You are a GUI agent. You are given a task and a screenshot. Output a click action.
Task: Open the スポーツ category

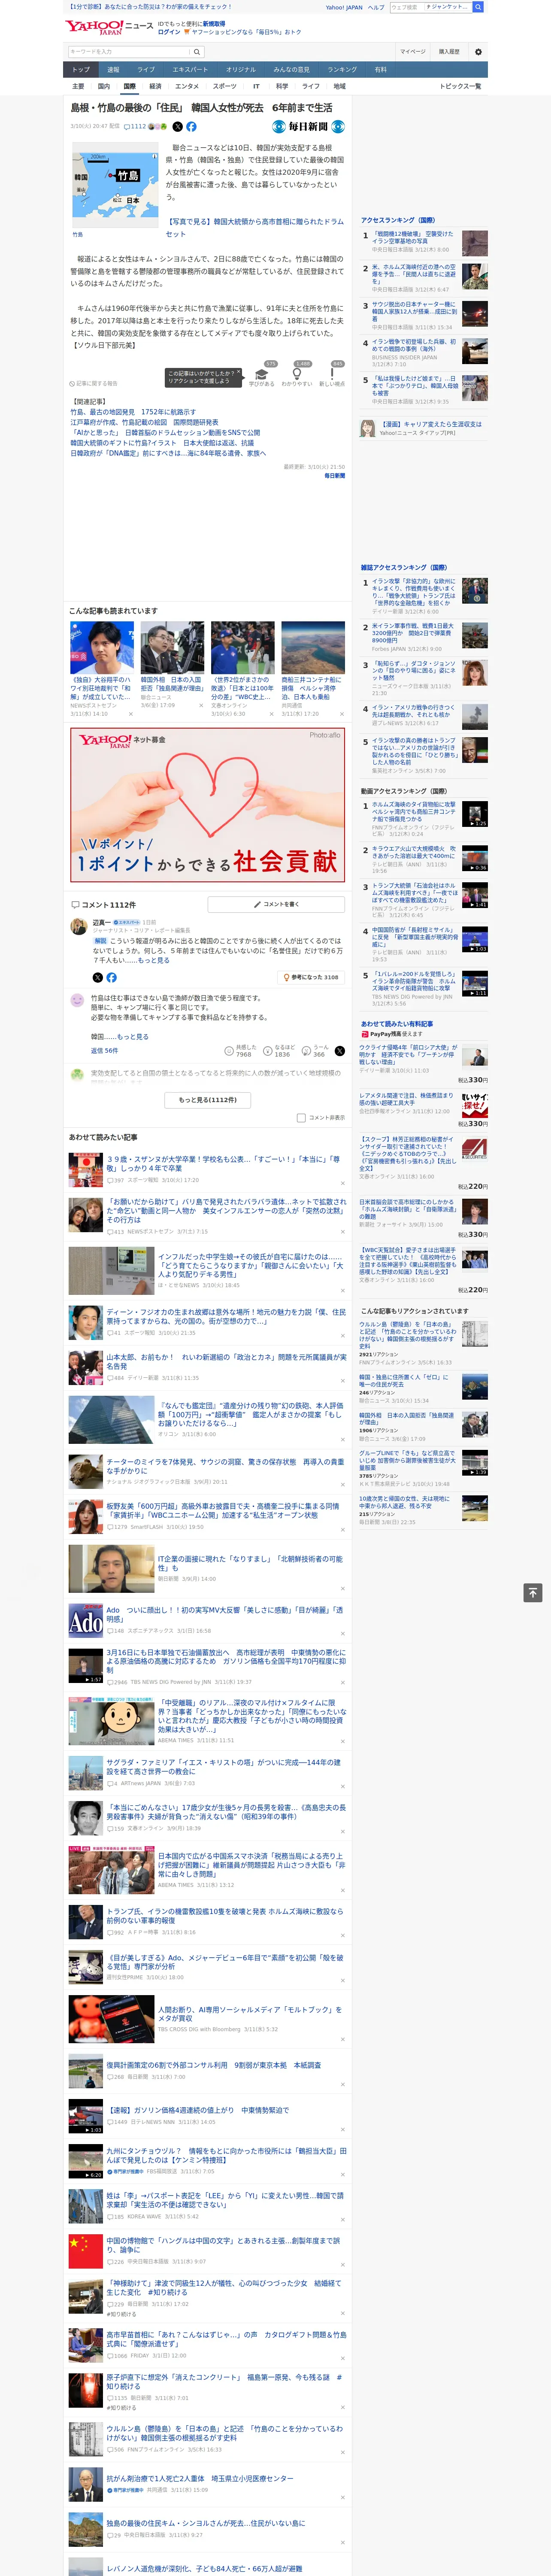(225, 86)
